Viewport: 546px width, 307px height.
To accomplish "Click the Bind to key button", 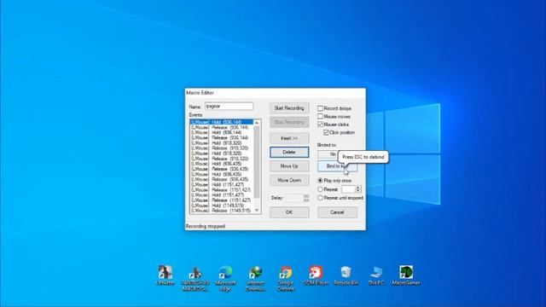I will coord(337,166).
